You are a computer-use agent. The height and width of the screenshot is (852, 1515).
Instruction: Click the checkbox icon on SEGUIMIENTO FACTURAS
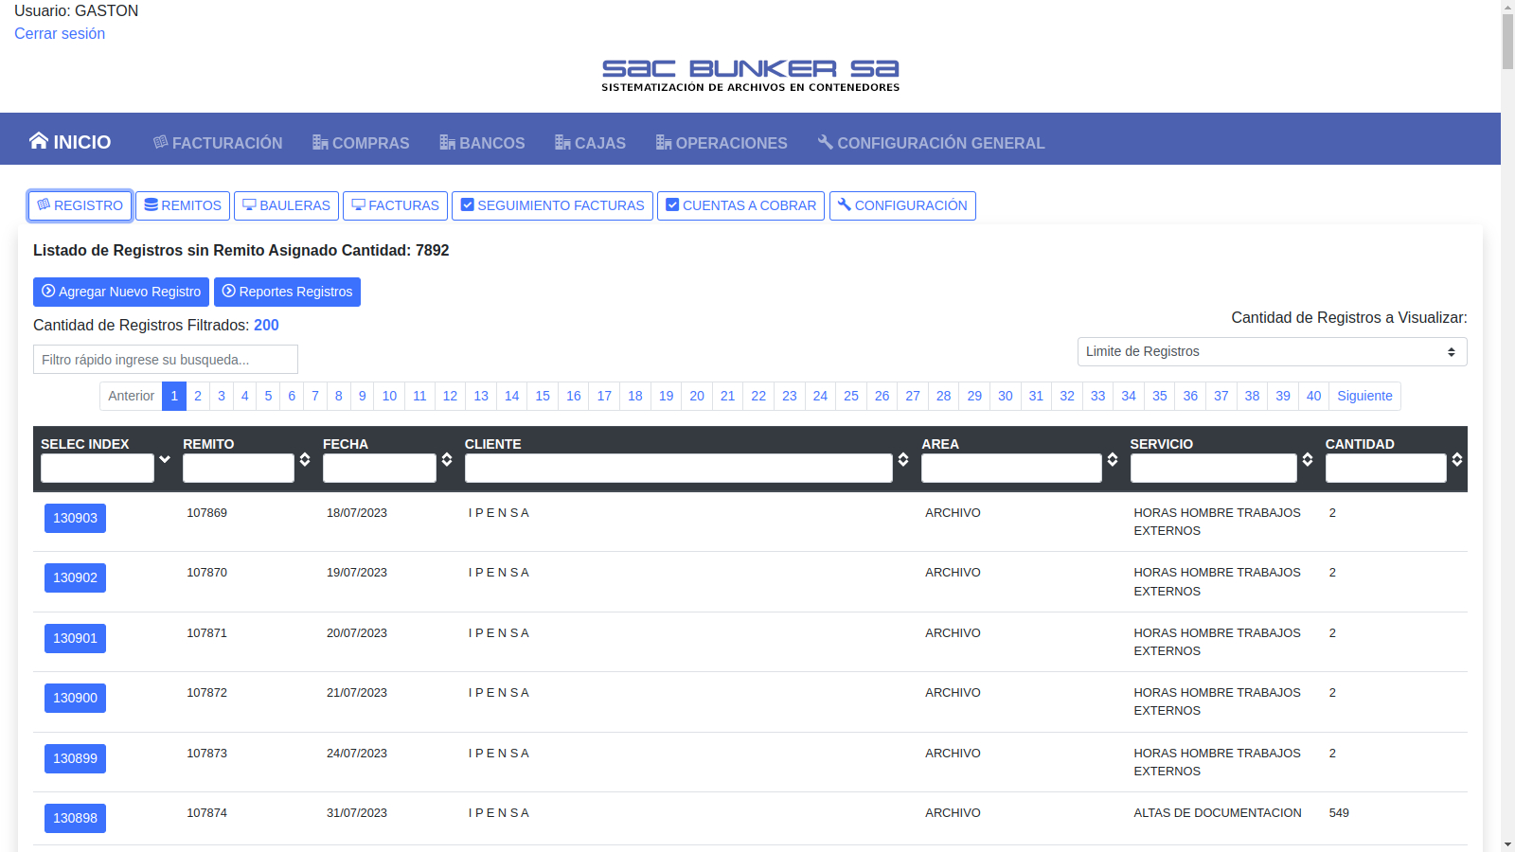[x=467, y=204]
